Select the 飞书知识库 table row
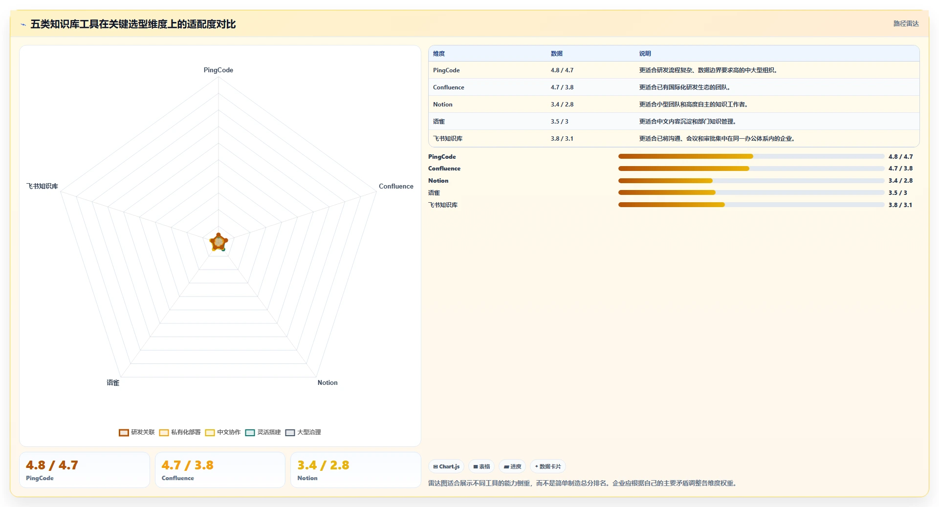The height and width of the screenshot is (507, 939). point(674,139)
